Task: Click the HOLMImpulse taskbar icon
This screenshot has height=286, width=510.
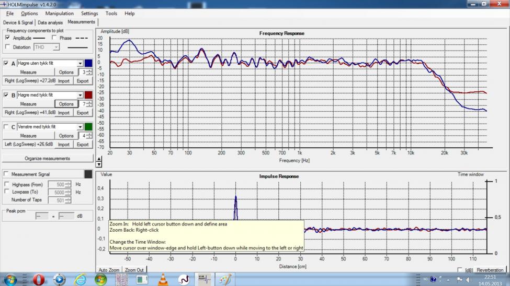Action: coord(204,279)
